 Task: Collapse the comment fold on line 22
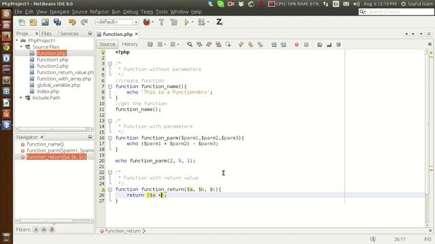[110, 172]
